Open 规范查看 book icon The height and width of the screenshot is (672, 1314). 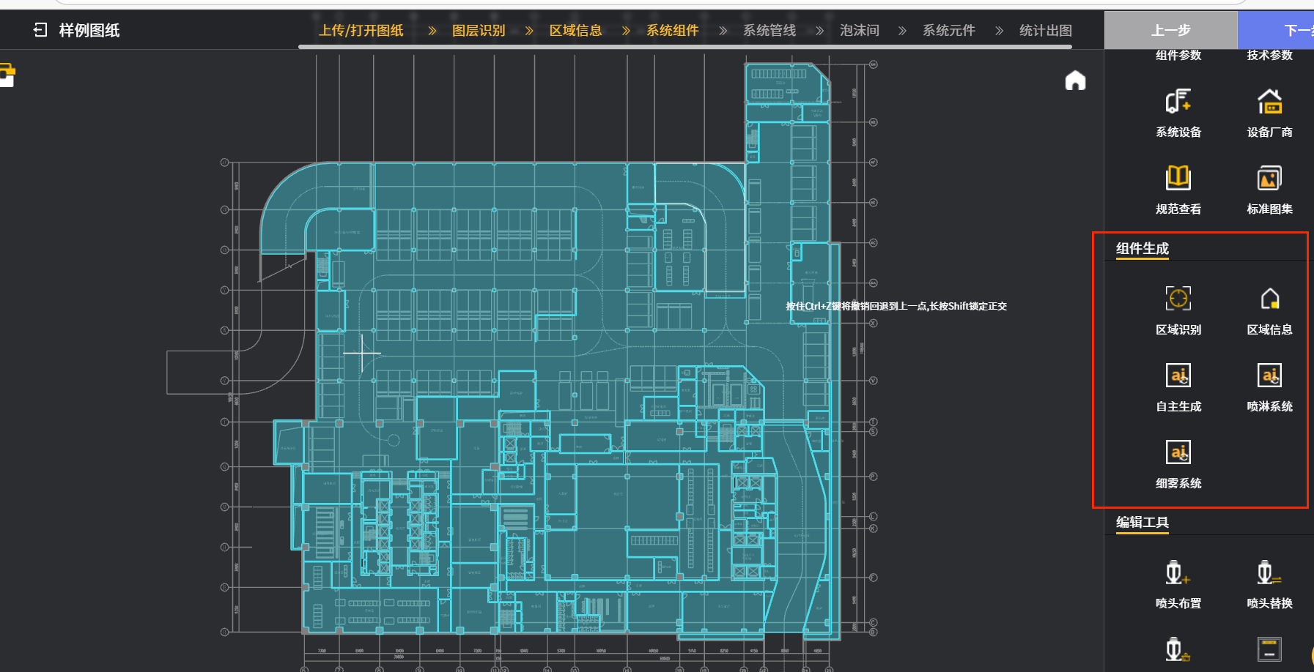[1178, 179]
